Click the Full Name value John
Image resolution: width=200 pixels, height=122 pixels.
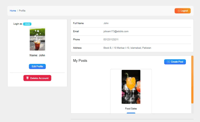tap(106, 23)
